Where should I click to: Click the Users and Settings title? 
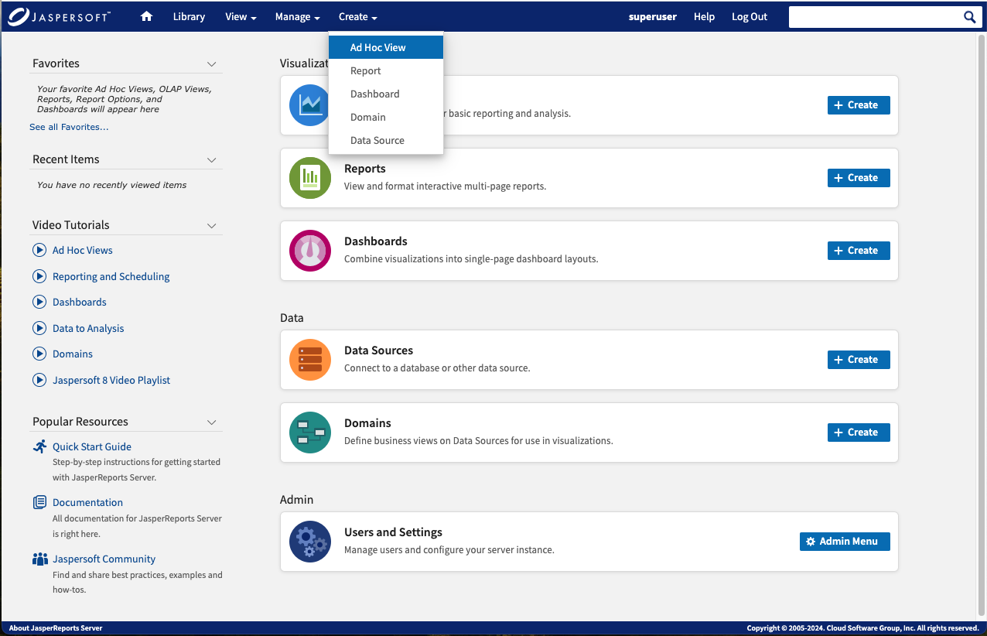[x=393, y=532]
